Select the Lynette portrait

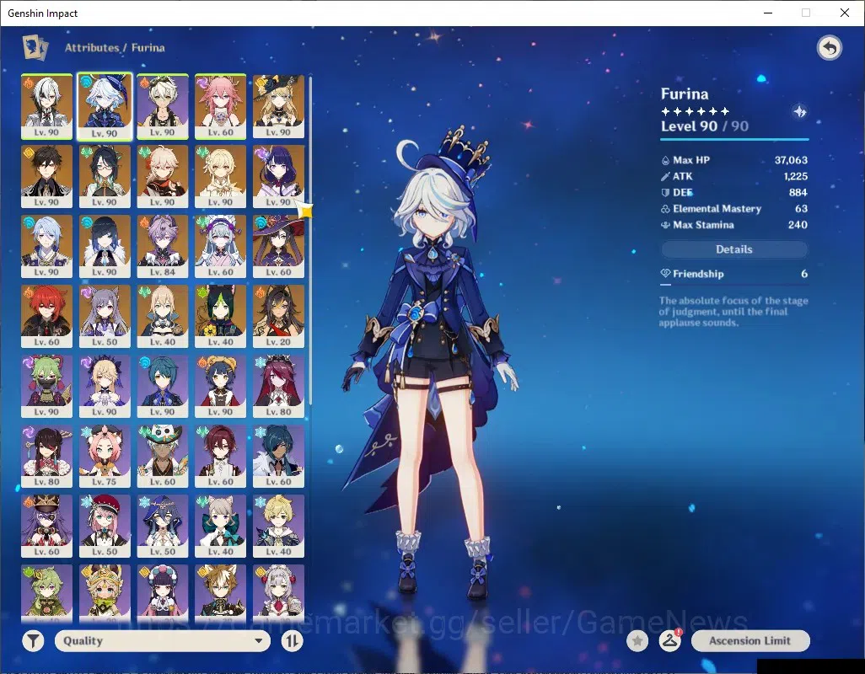[220, 527]
